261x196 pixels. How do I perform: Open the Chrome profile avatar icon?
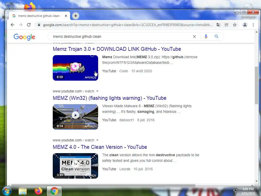[x=245, y=25]
